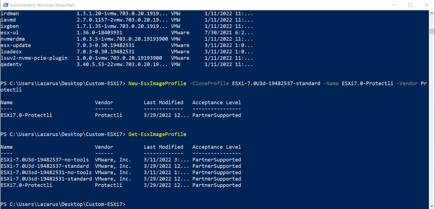Click the New-EsxImageProfile command text
This screenshot has height=209, width=435.
coord(157,83)
